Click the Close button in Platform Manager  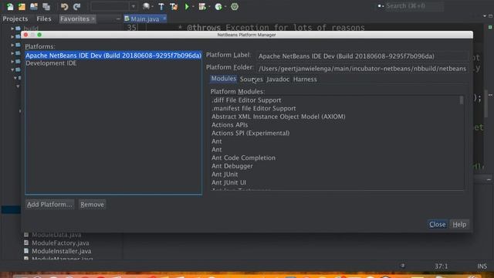438,225
